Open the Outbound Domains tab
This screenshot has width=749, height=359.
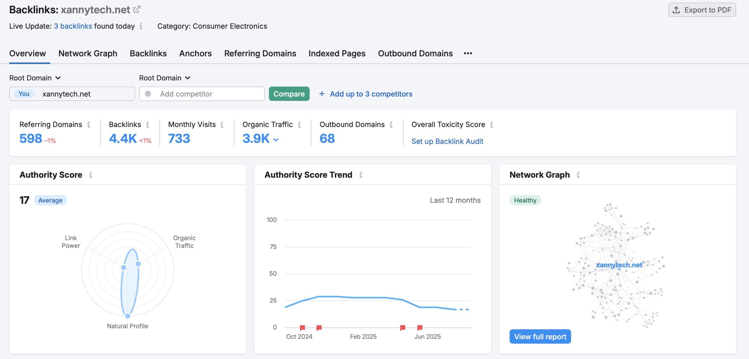[x=415, y=53]
